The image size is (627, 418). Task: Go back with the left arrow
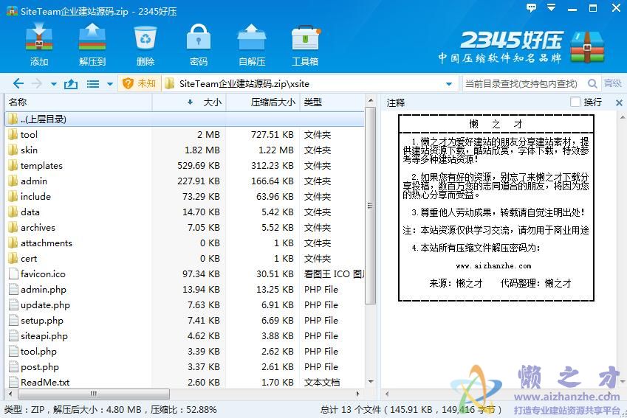click(x=18, y=83)
